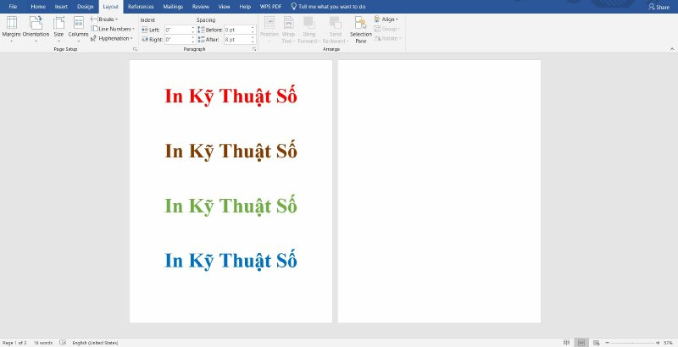Open the Columns menu
The image size is (678, 347).
[x=78, y=30]
